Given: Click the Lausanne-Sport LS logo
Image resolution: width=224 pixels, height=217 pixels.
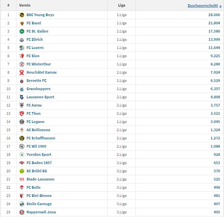Looking at the screenshot, I should point(22,97).
